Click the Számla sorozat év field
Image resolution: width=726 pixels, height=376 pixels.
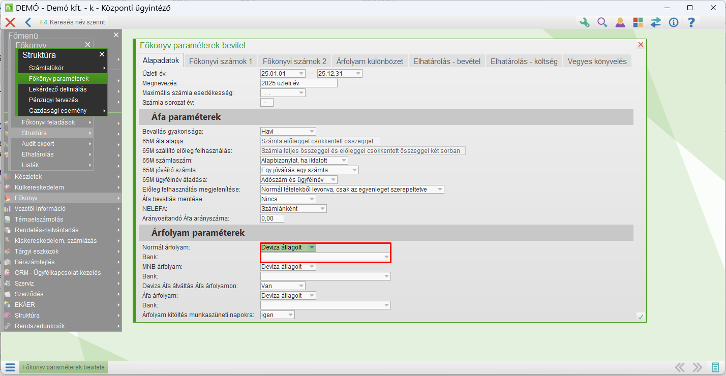point(267,103)
